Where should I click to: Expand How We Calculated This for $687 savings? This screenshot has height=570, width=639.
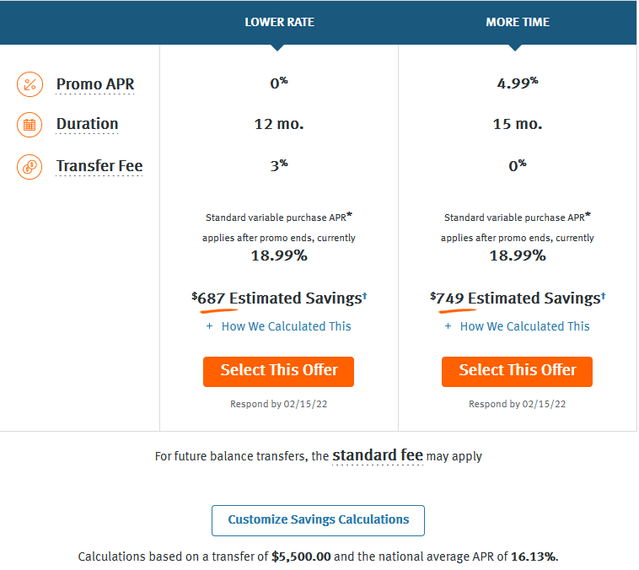(x=286, y=326)
